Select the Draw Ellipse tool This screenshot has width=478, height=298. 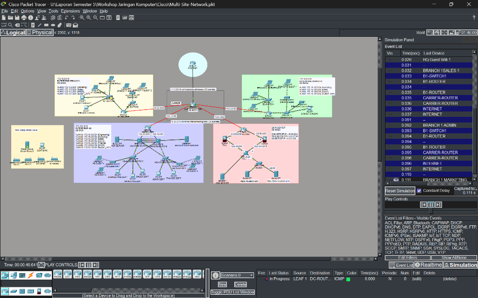tap(53, 25)
